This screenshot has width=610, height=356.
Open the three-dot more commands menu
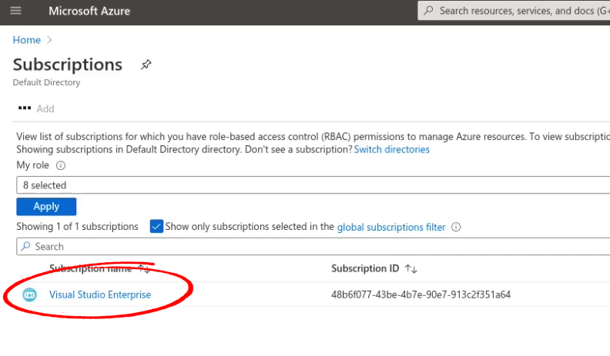25,108
